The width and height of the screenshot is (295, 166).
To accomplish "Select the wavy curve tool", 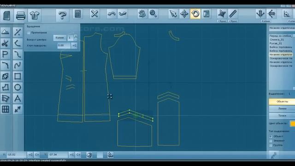I will pos(18,65).
